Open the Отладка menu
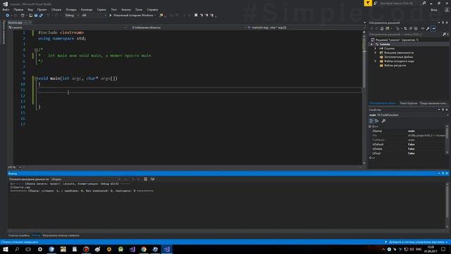Image resolution: width=451 pixels, height=254 pixels. (70, 9)
